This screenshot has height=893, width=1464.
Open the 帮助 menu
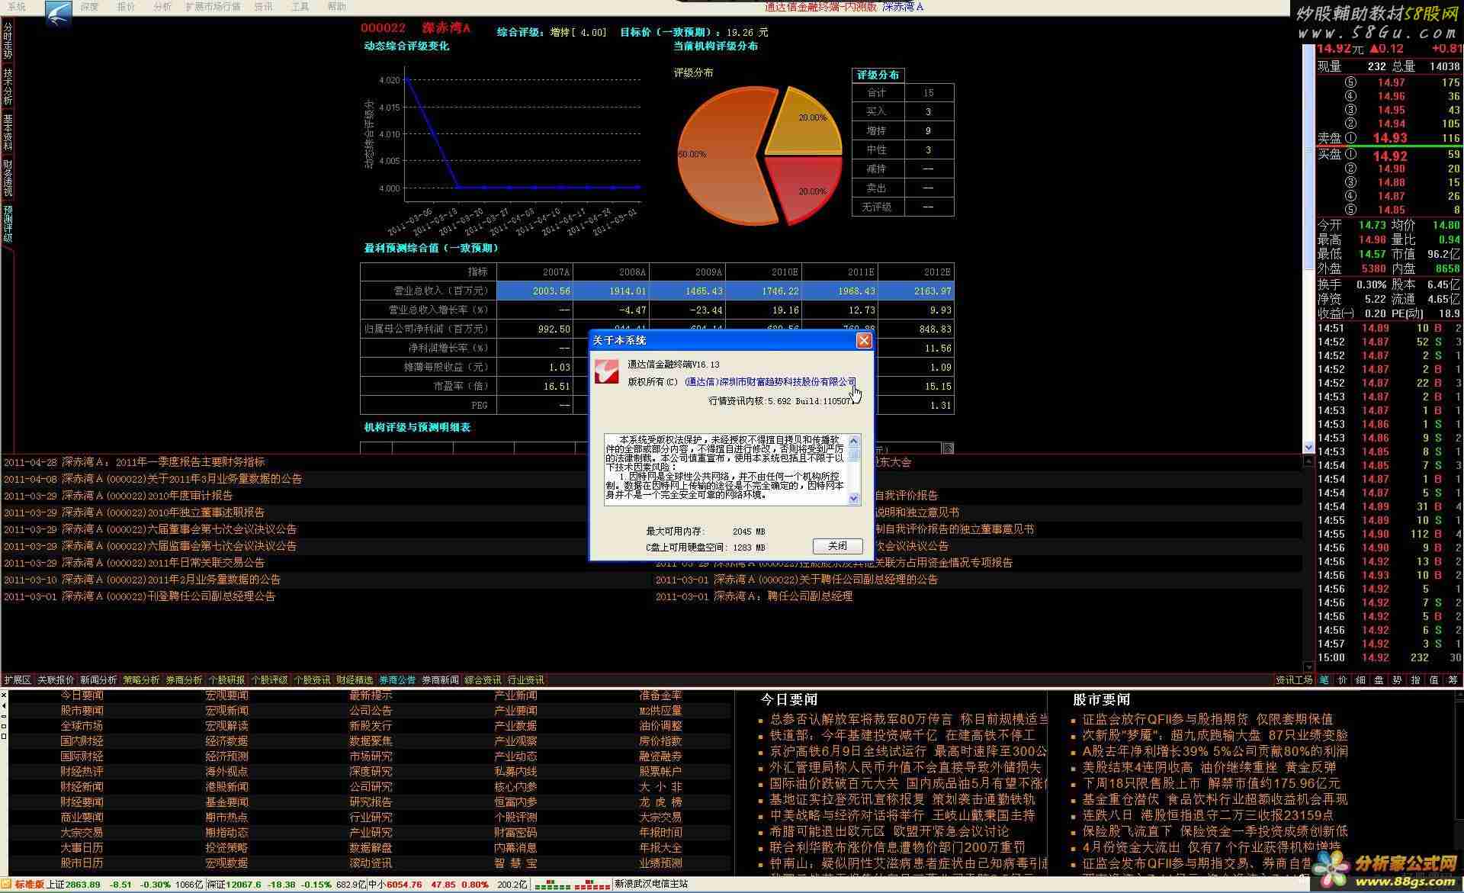point(336,7)
